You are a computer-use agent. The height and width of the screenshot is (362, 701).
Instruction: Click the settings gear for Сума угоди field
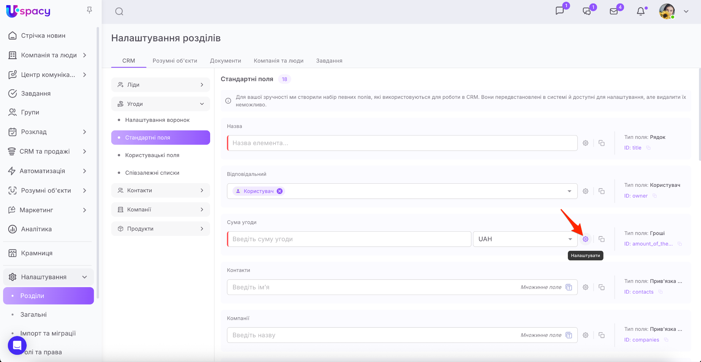(x=586, y=239)
